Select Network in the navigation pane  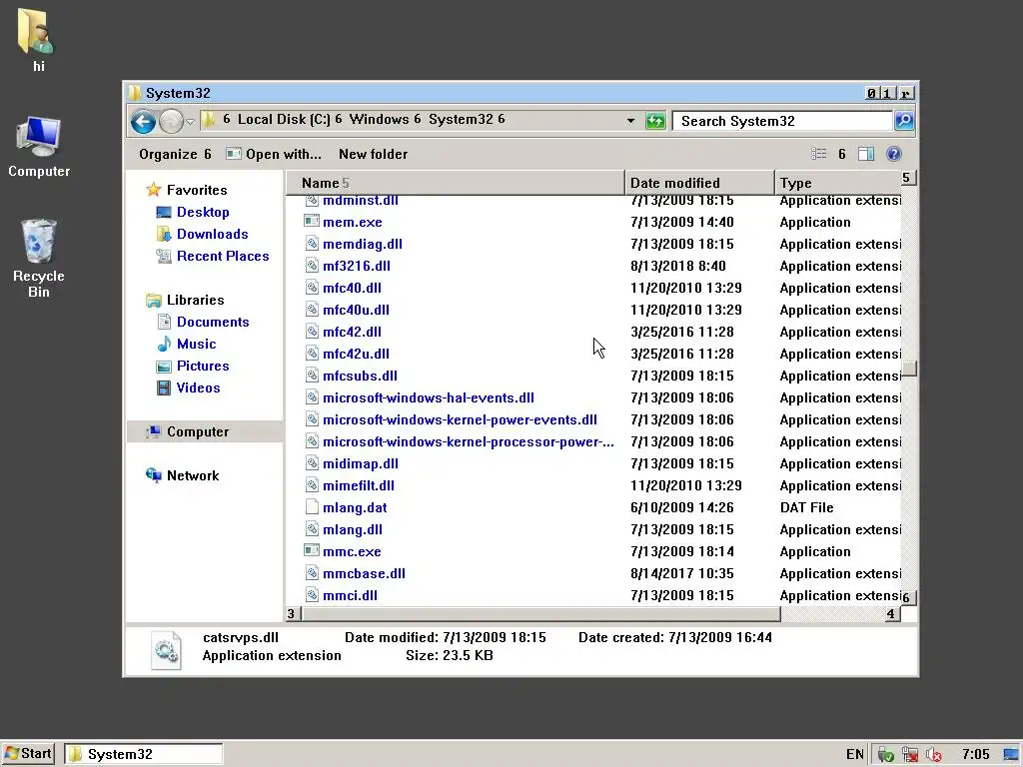183,475
